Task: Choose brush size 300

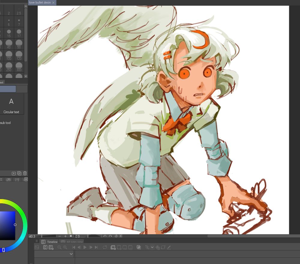Action: coord(19,67)
